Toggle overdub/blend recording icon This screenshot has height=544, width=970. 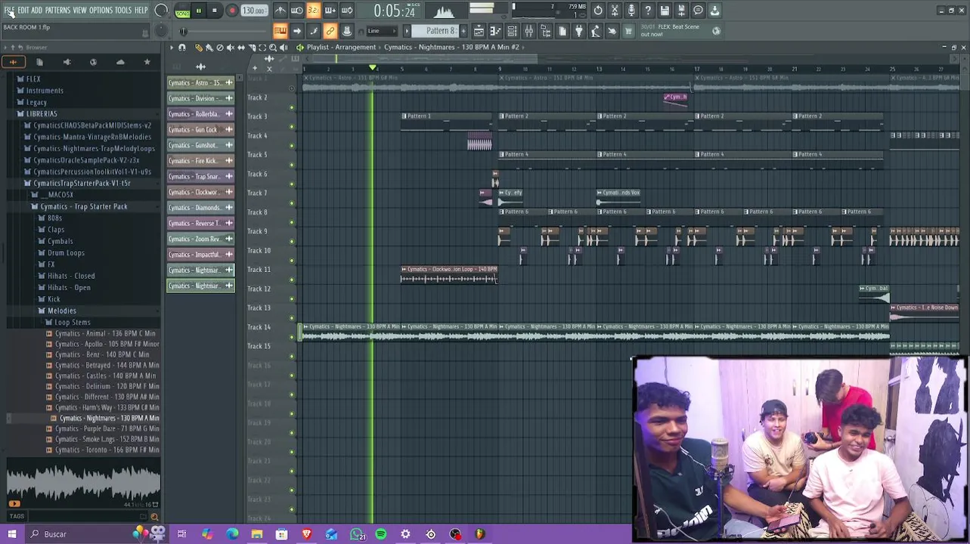point(330,11)
